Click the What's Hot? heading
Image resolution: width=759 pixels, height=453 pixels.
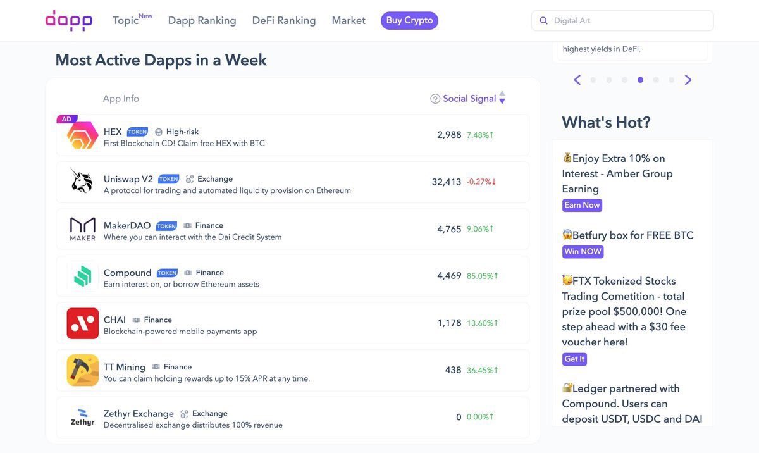606,123
